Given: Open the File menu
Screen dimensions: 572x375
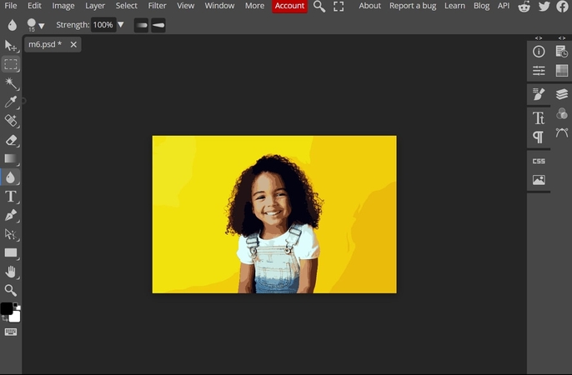Looking at the screenshot, I should 11,6.
